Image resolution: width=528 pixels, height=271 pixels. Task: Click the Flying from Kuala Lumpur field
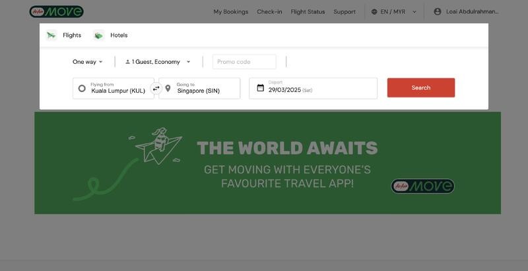click(113, 88)
